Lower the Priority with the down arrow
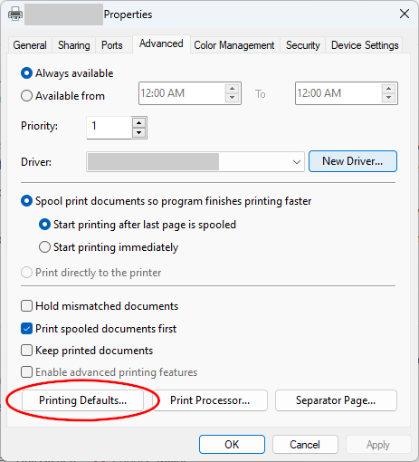Screen dimensions: 419x462 [x=138, y=132]
